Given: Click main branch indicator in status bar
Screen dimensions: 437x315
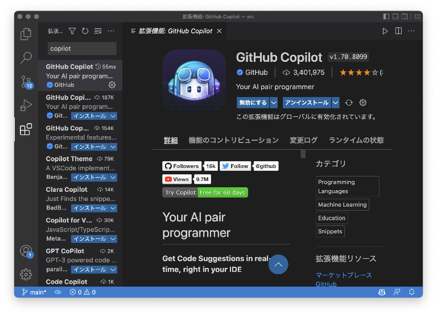Looking at the screenshot, I should pyautogui.click(x=34, y=292).
